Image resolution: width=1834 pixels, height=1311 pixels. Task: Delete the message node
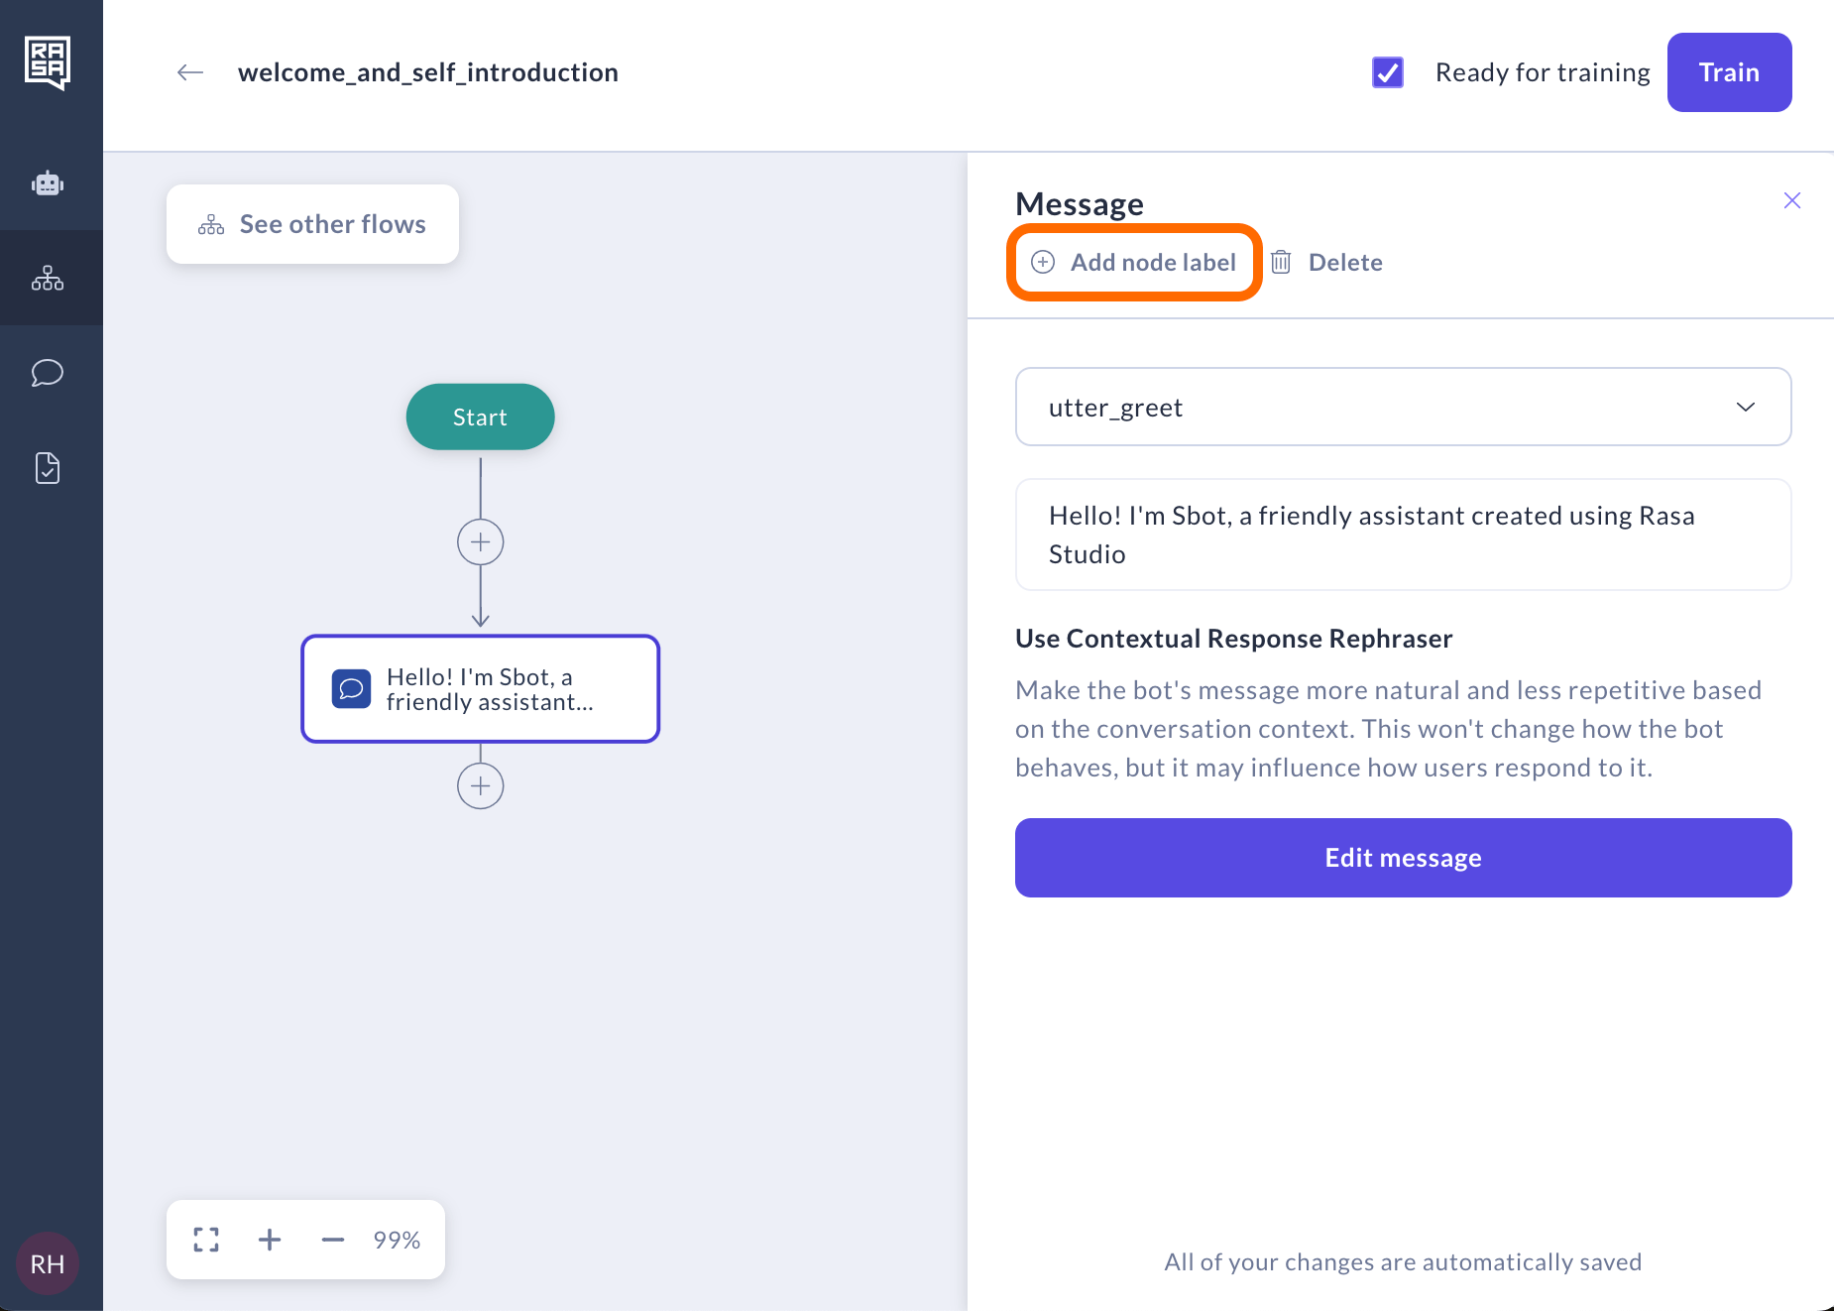[1327, 263]
